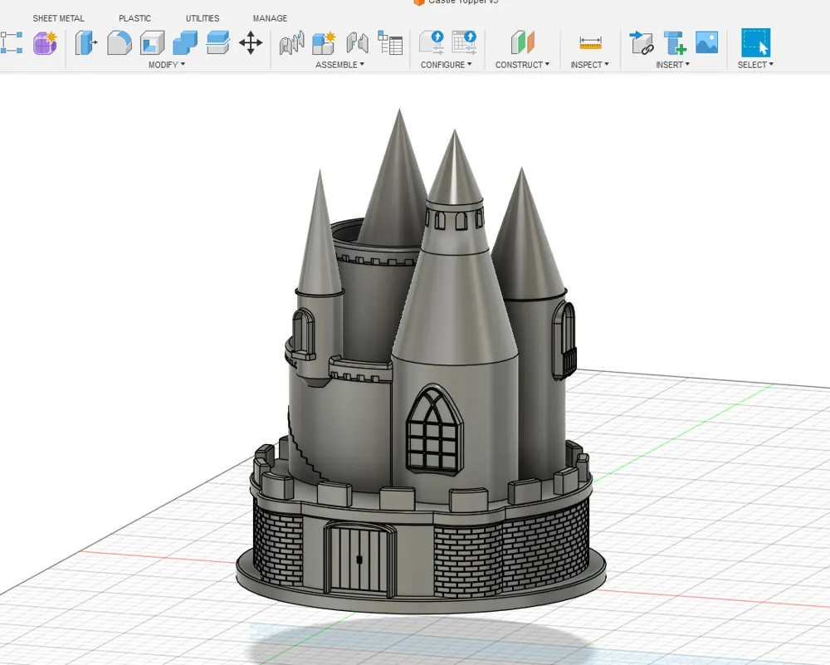Expand the Inspect dropdown menu

[589, 65]
